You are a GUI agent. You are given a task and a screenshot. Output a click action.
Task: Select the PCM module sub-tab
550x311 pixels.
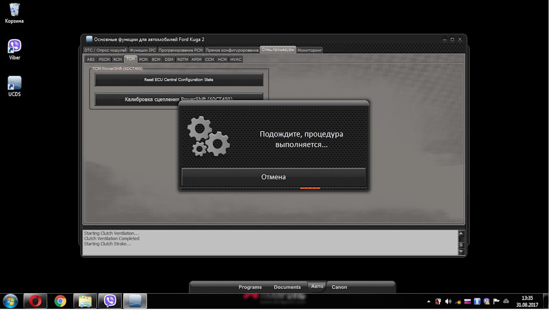pos(143,60)
